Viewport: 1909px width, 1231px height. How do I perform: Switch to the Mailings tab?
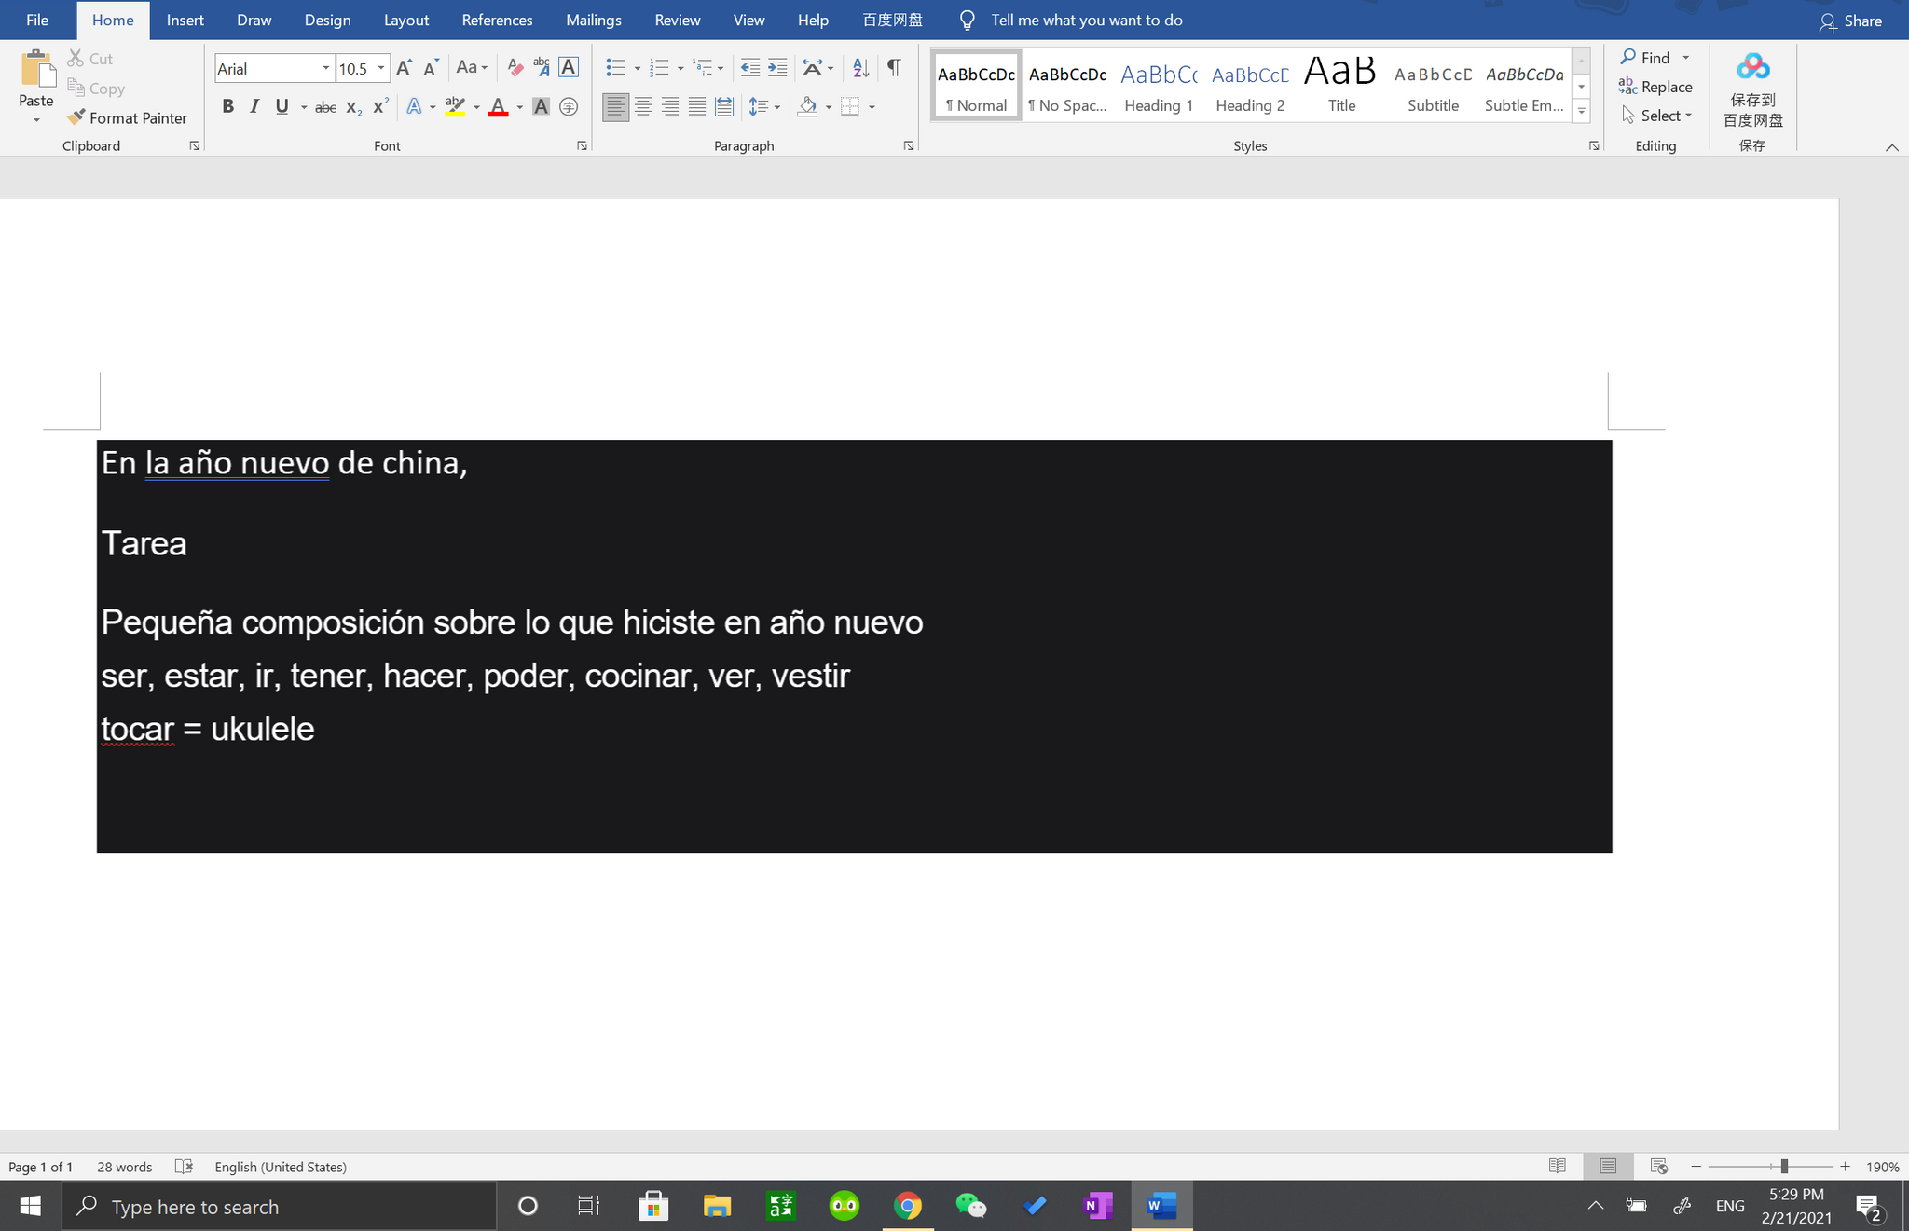tap(593, 20)
